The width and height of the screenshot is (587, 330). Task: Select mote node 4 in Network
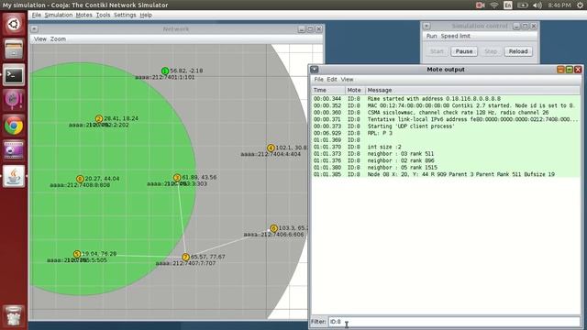click(x=271, y=148)
